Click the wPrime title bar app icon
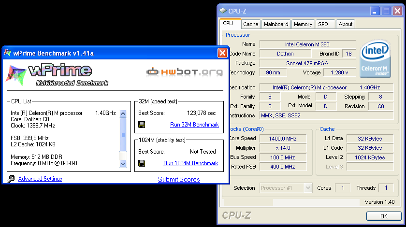The image size is (406, 227). (8, 53)
